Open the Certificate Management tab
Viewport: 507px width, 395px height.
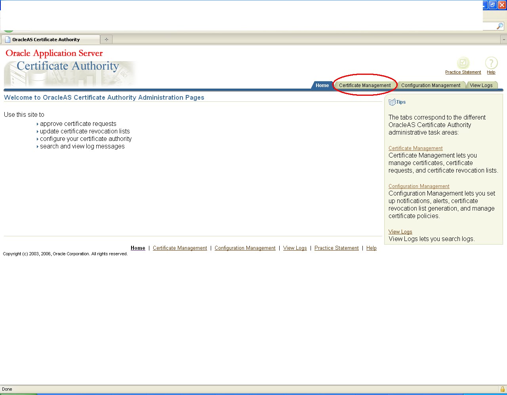(x=365, y=85)
